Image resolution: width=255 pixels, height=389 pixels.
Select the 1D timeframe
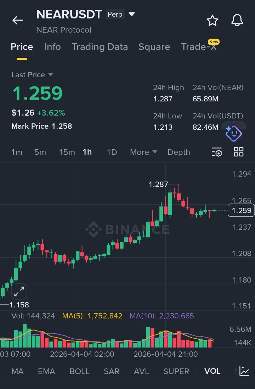pos(112,152)
